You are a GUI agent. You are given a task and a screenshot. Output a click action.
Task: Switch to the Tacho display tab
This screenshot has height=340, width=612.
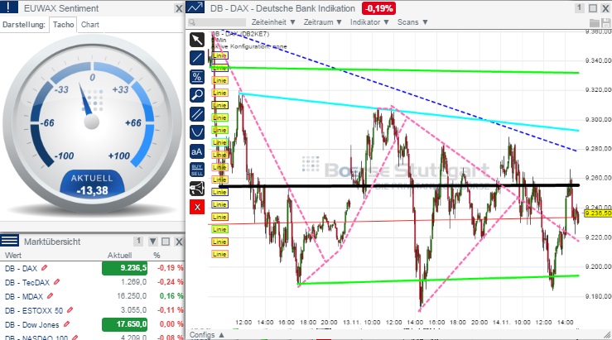click(x=63, y=25)
